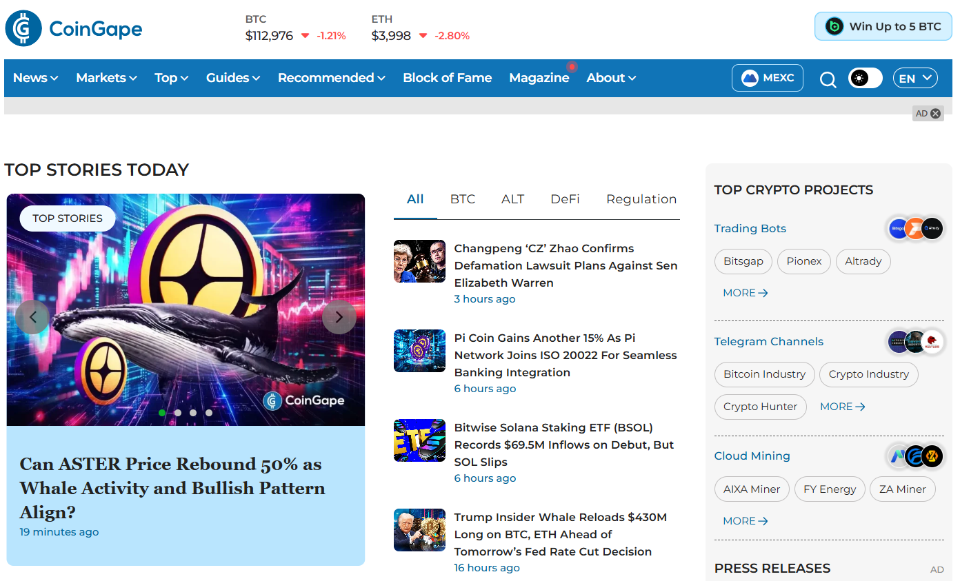Click the Pi Coin article thumbnail
960x581 pixels.
click(420, 351)
